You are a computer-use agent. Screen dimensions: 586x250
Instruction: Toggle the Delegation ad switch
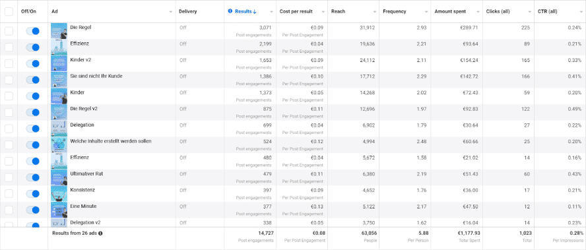33,129
